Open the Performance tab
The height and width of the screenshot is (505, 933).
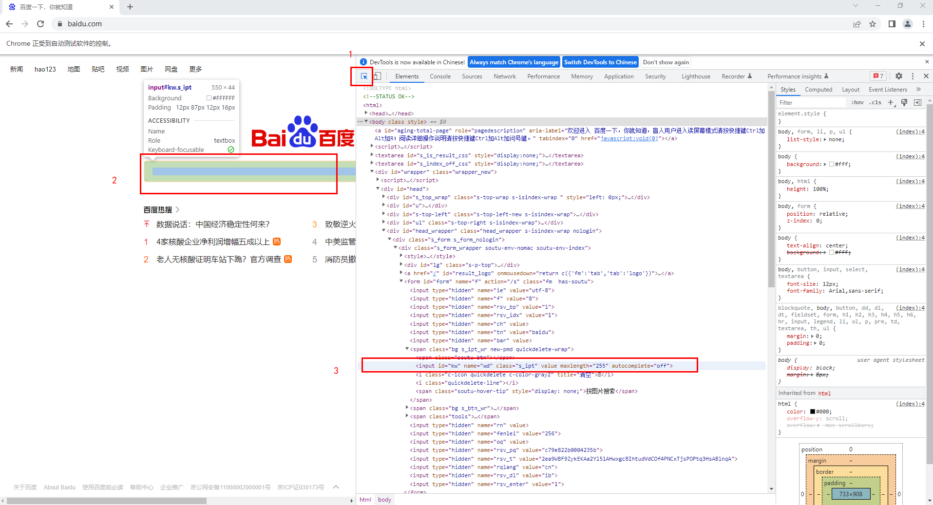[x=544, y=76]
